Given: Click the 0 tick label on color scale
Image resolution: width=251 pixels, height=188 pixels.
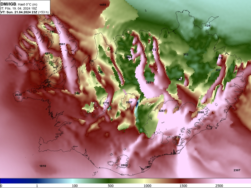Looking at the screenshot, I should coord(1,186).
